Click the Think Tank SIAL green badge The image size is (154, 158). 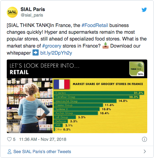(x=137, y=69)
